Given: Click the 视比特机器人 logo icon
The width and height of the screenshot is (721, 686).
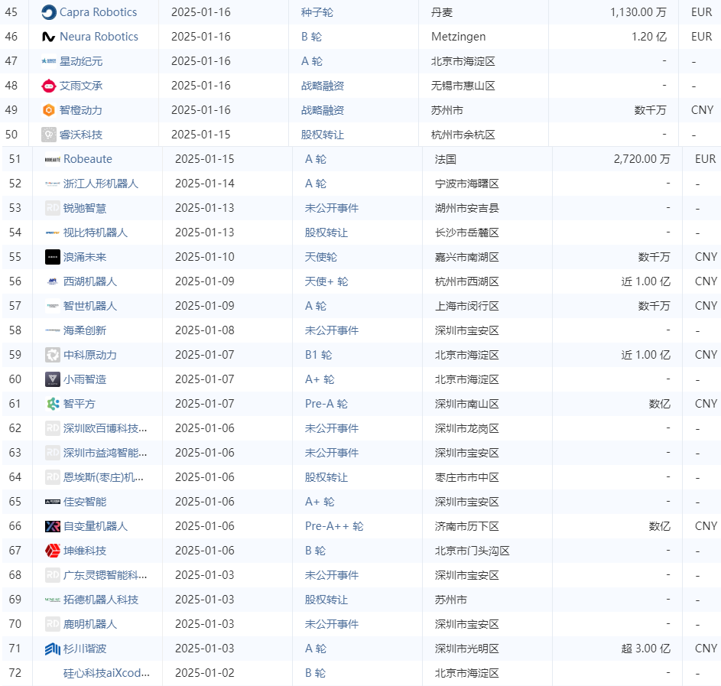Looking at the screenshot, I should [53, 232].
